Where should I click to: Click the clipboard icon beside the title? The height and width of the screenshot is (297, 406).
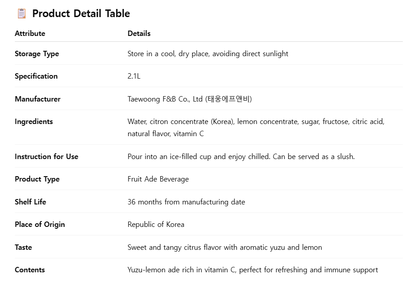pyautogui.click(x=22, y=13)
